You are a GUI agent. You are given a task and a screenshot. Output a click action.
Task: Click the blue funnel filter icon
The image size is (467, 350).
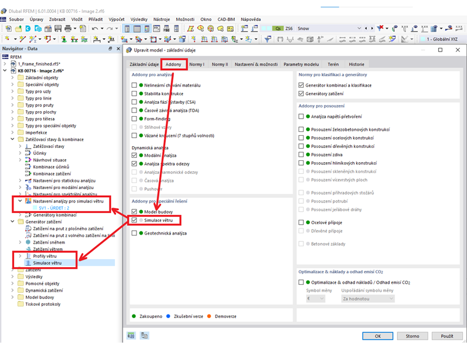pyautogui.click(x=268, y=39)
